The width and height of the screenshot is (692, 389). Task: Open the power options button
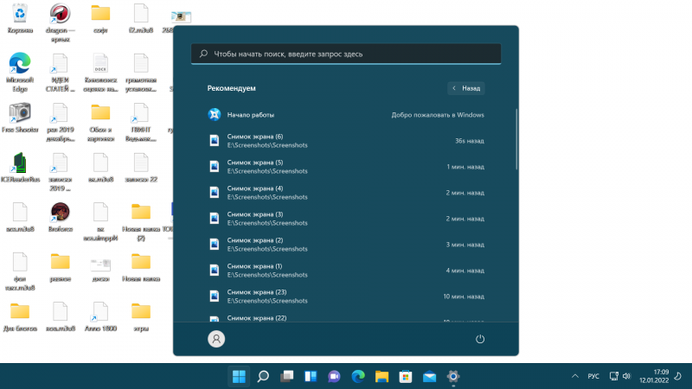pos(480,339)
